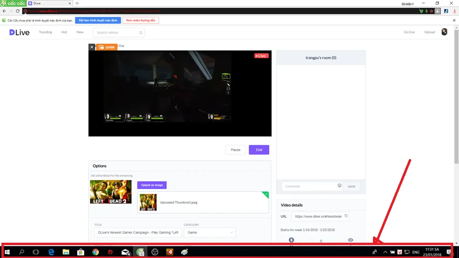Bookmark the page with the red star icon
Screen dimensions: 459x258
pyautogui.click(x=431, y=11)
